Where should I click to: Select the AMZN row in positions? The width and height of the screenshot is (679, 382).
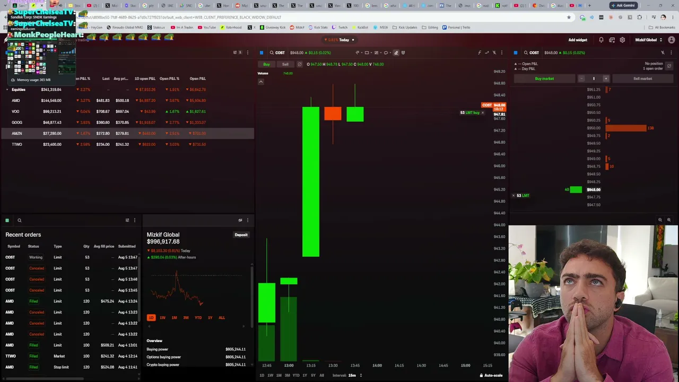click(127, 133)
